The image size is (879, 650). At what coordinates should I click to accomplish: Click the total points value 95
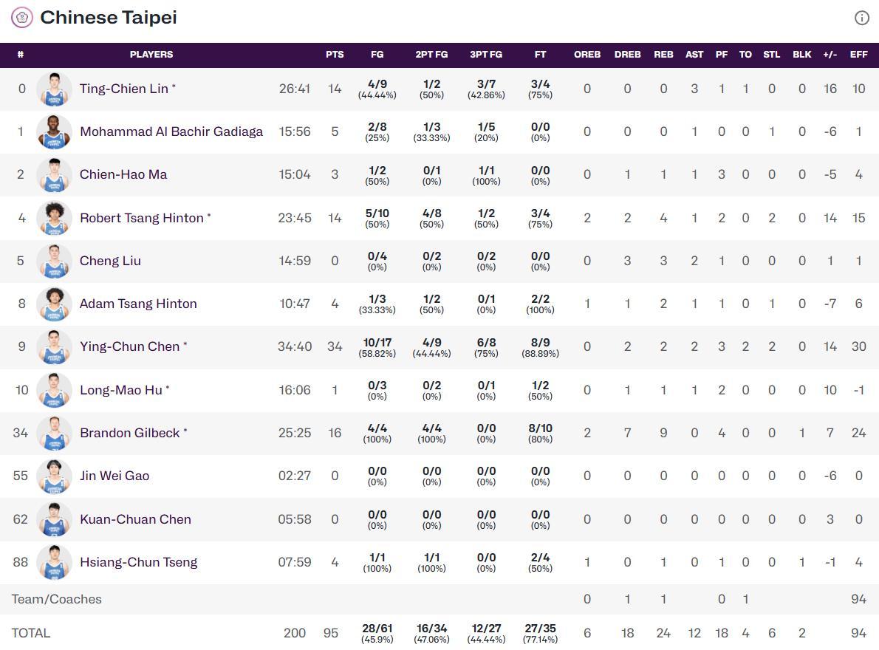tap(331, 633)
